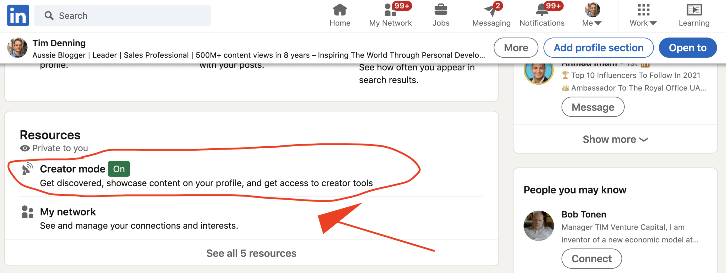Click the LinkedIn logo icon

click(x=18, y=16)
